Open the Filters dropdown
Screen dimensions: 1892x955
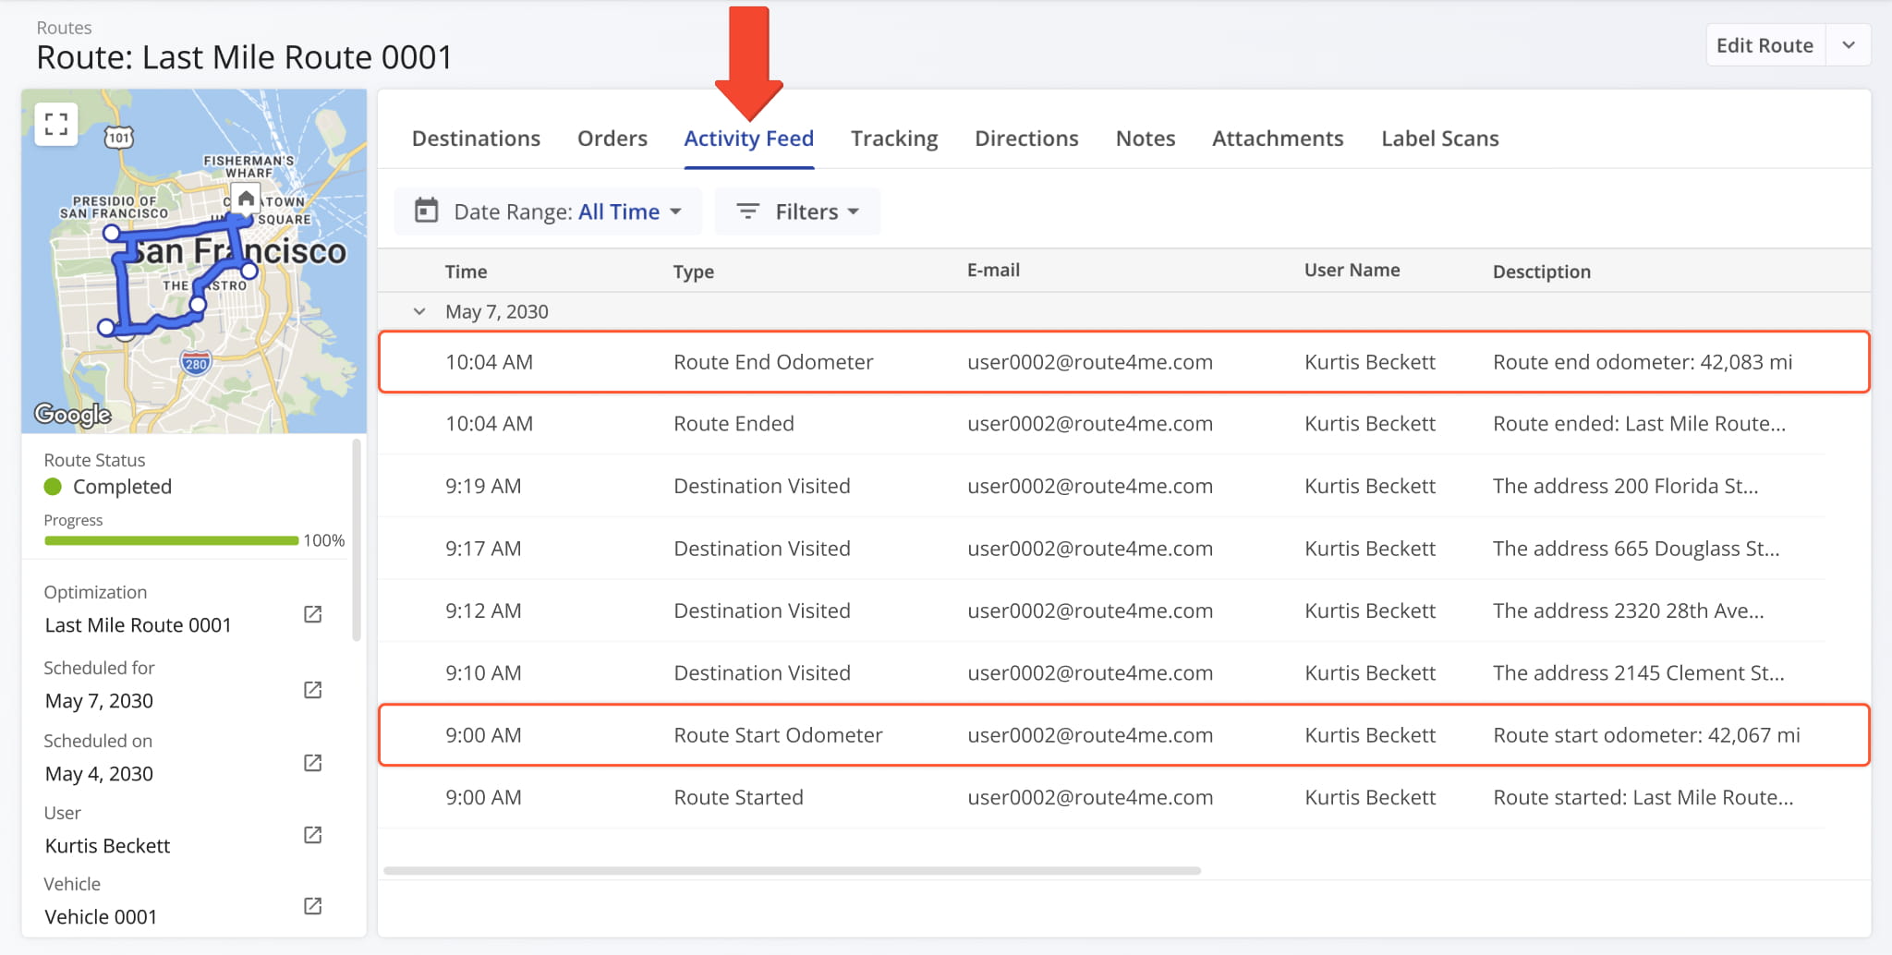pyautogui.click(x=810, y=211)
